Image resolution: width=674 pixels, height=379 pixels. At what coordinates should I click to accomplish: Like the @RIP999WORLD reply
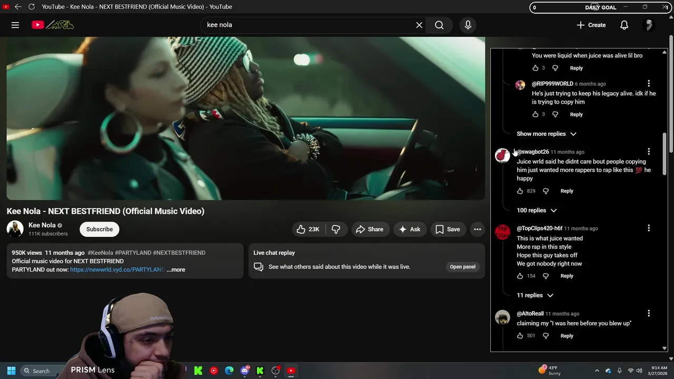coord(536,114)
